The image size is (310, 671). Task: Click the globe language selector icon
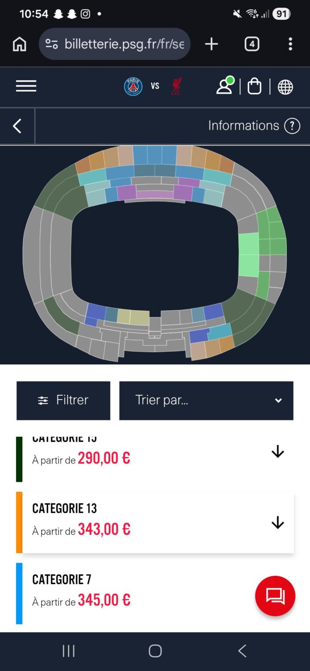tap(285, 86)
